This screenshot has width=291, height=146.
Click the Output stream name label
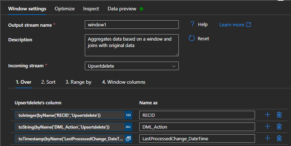[x=30, y=25]
